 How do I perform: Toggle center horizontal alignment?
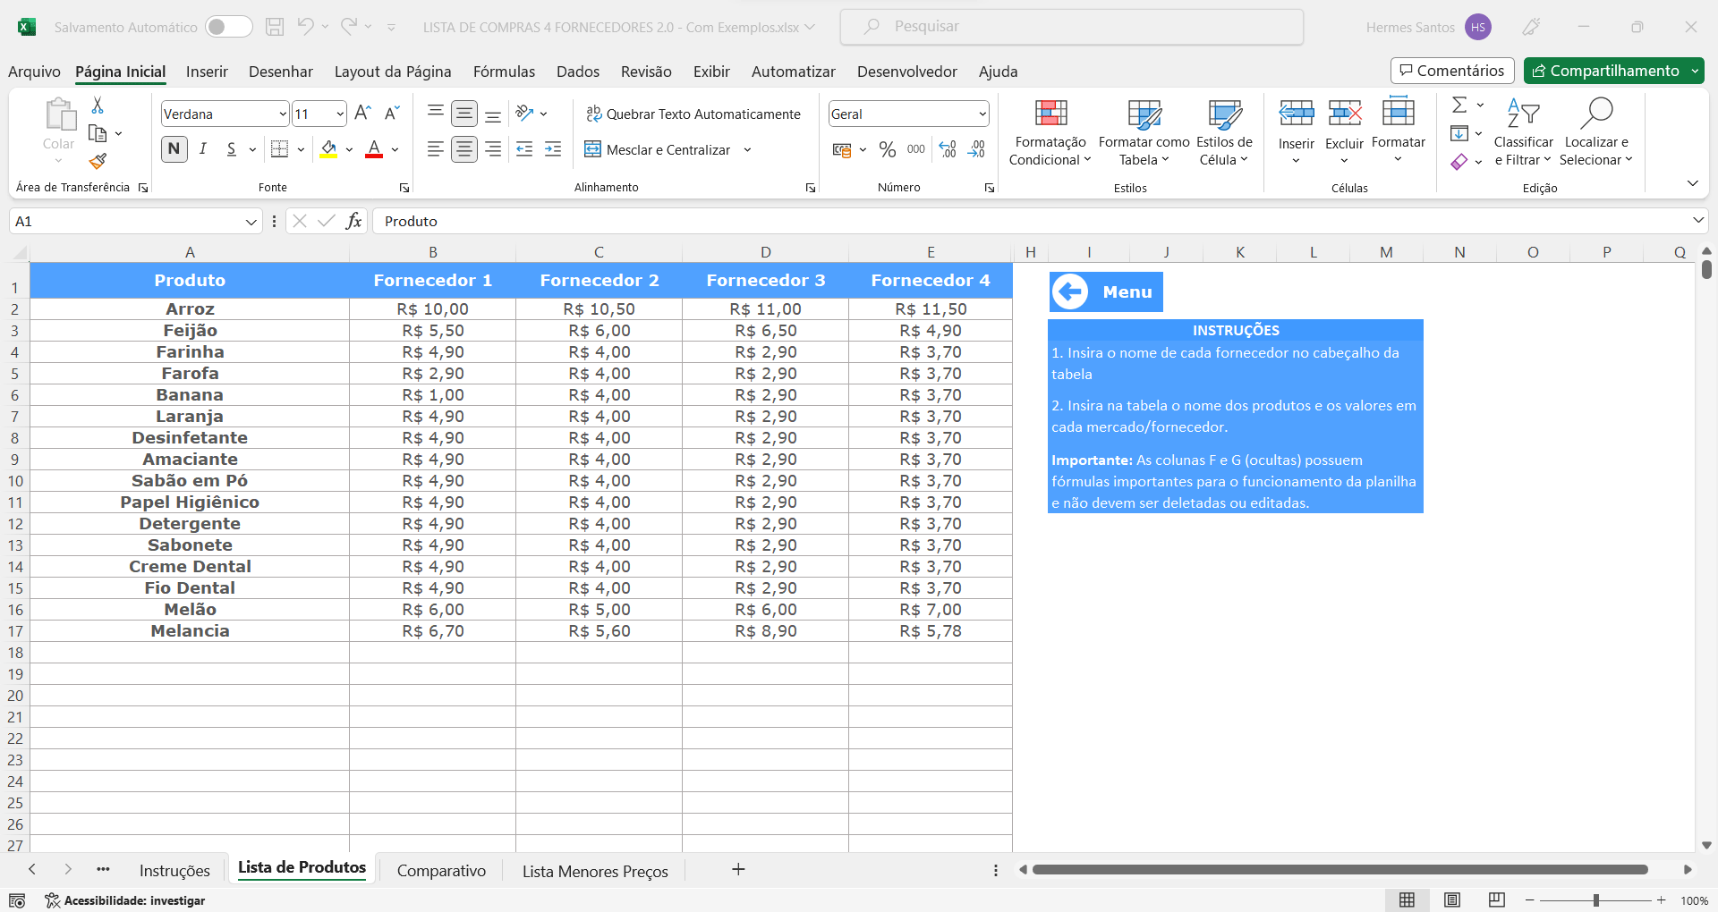[x=464, y=149]
